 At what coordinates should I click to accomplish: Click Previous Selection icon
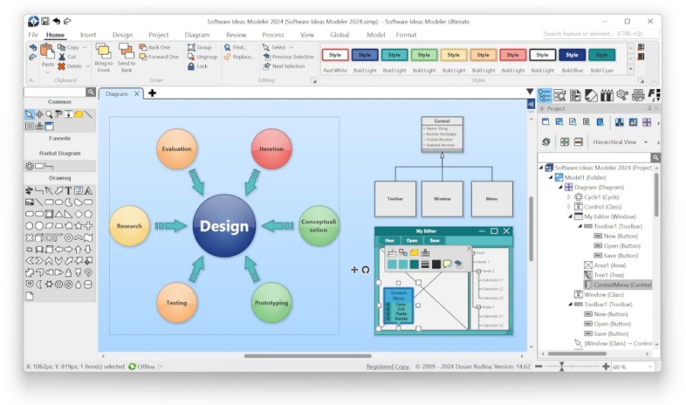[x=267, y=57]
